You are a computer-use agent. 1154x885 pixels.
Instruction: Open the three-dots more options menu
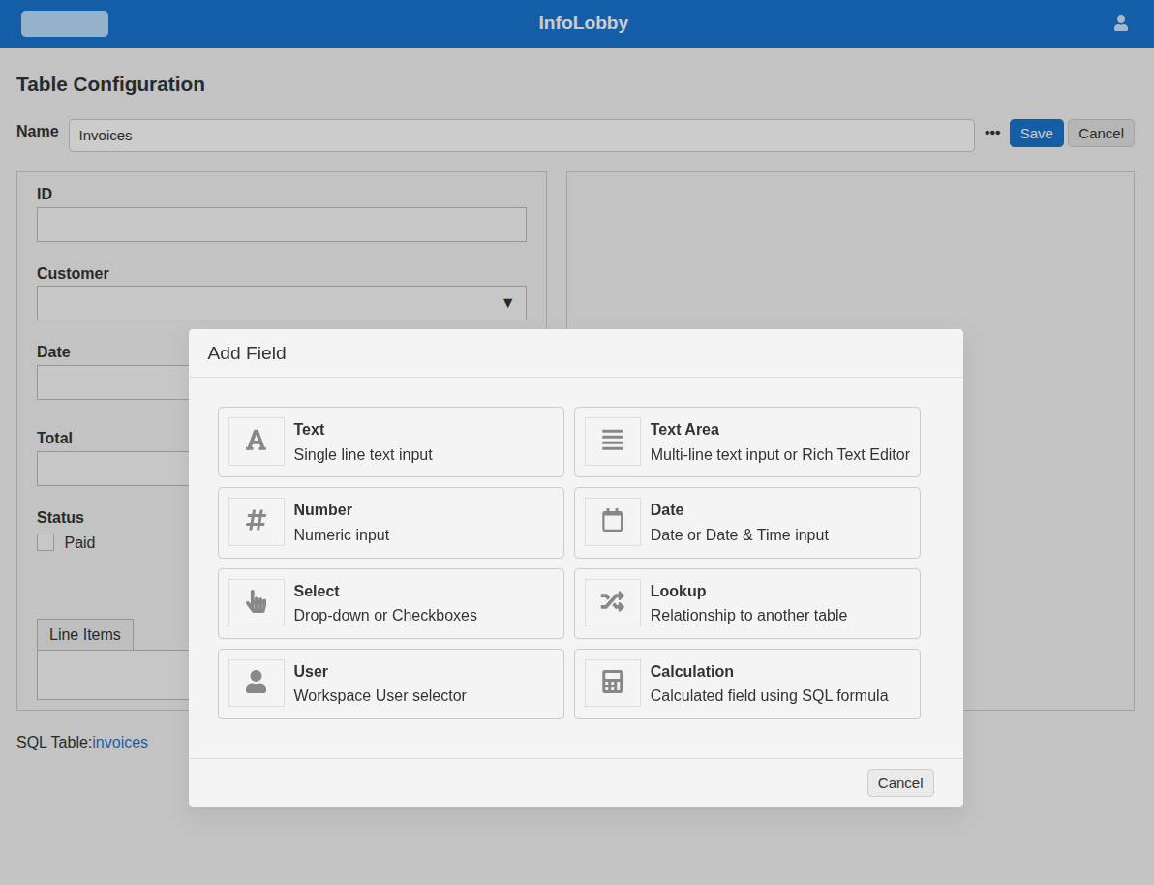pos(992,133)
